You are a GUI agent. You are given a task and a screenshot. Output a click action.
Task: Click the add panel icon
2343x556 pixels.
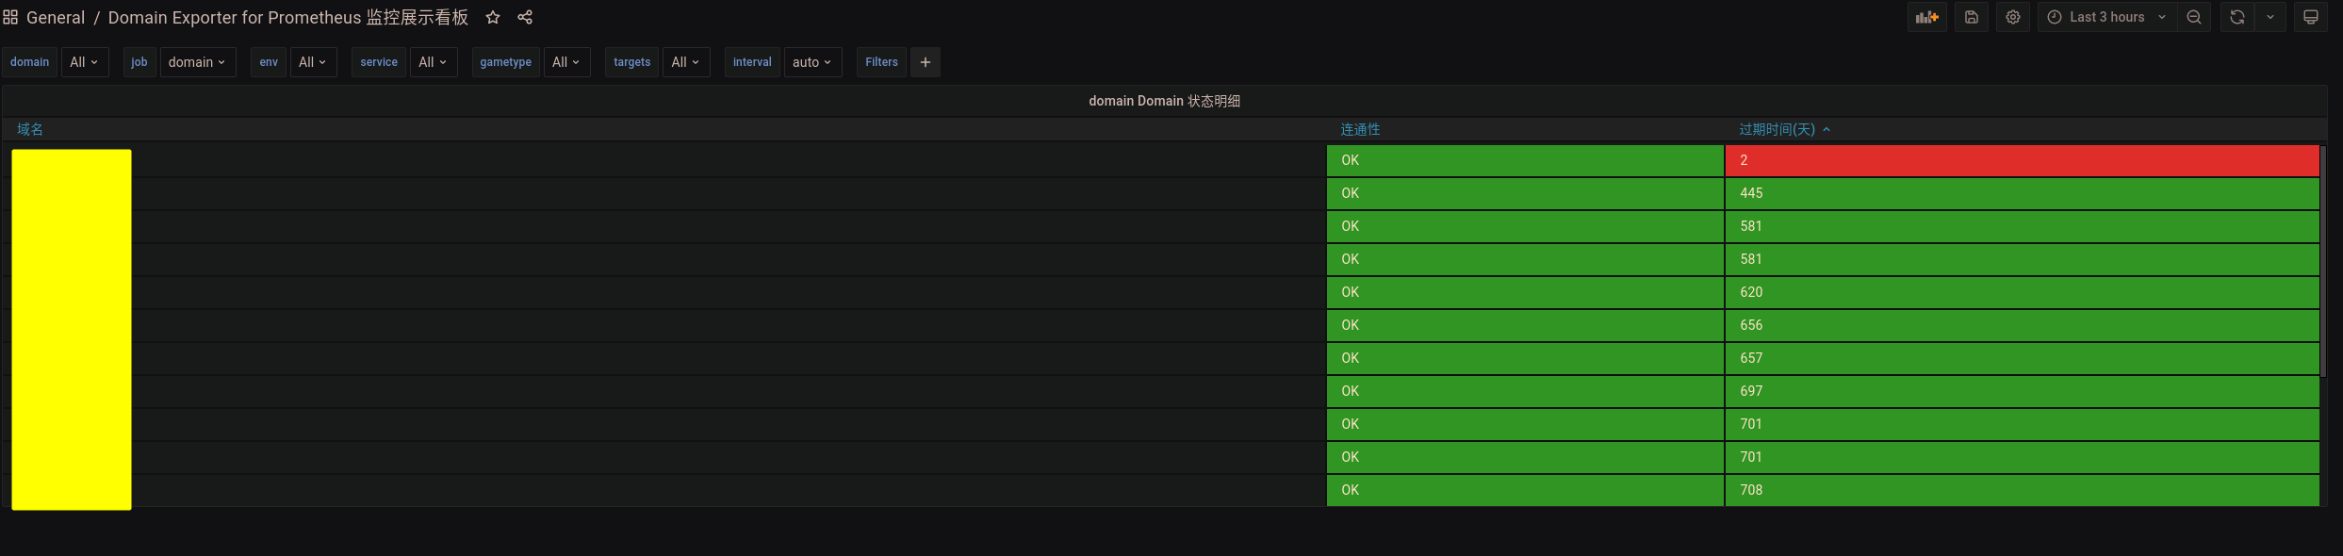pos(1926,17)
